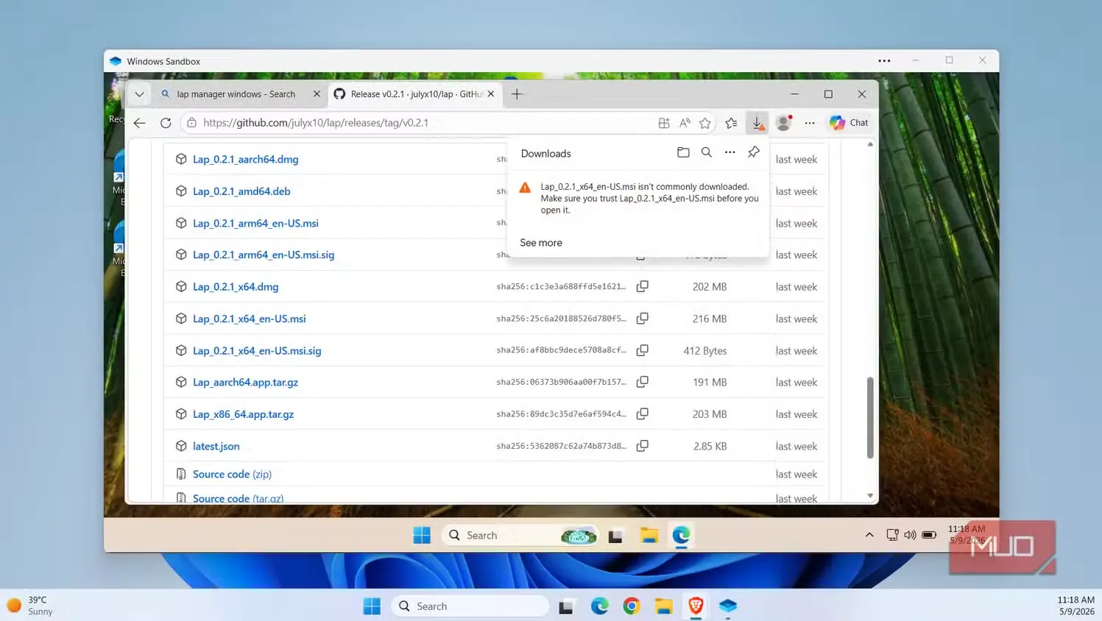
Task: Open Read aloud in address bar
Action: [685, 123]
